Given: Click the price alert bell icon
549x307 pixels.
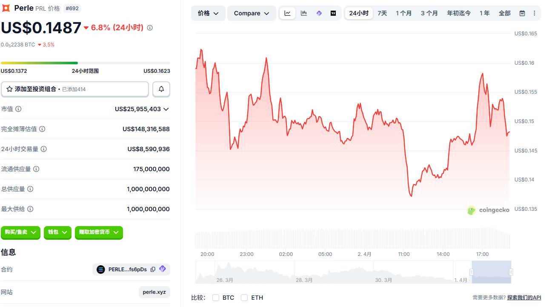Looking at the screenshot, I should (161, 89).
